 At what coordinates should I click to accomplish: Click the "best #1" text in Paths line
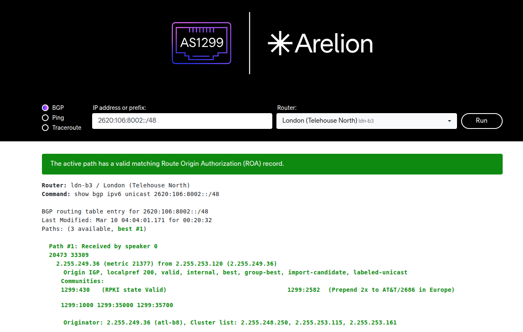click(130, 229)
